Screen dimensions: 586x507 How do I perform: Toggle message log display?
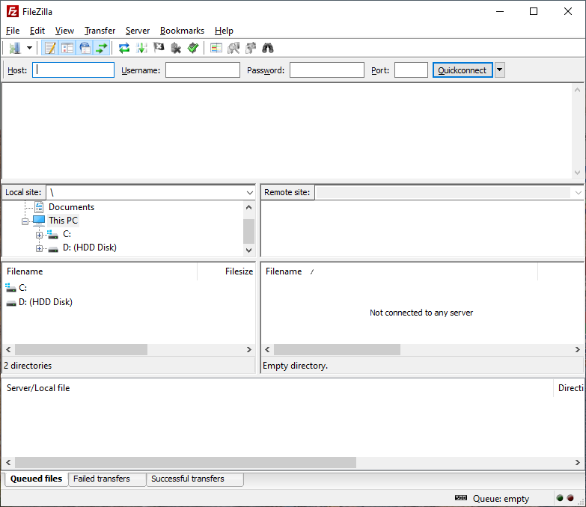pyautogui.click(x=50, y=48)
